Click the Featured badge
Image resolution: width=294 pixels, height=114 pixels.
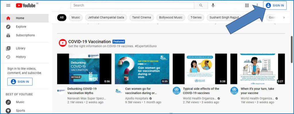click(119, 42)
